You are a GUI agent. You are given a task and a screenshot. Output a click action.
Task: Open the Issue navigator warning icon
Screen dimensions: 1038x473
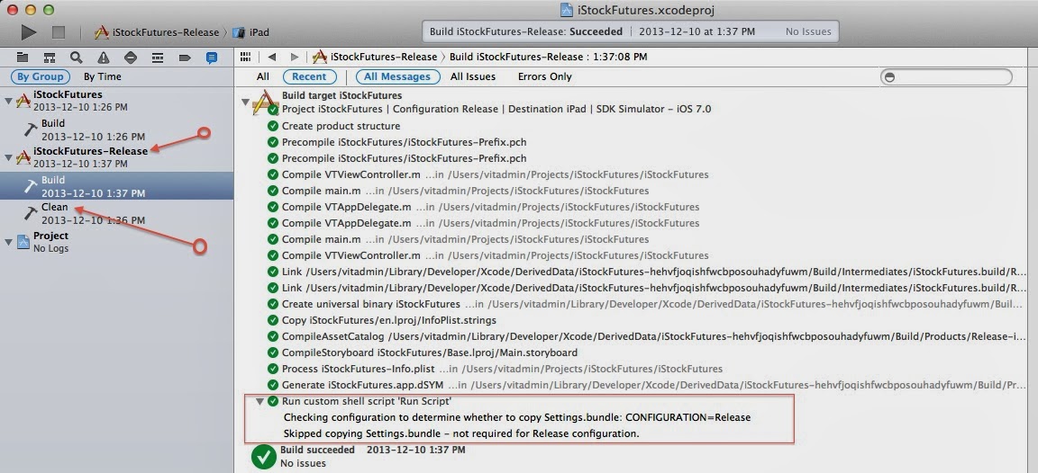pyautogui.click(x=104, y=58)
